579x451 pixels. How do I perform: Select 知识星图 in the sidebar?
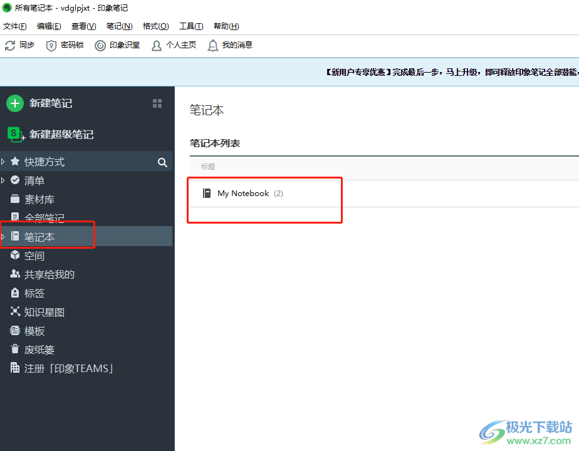click(44, 312)
